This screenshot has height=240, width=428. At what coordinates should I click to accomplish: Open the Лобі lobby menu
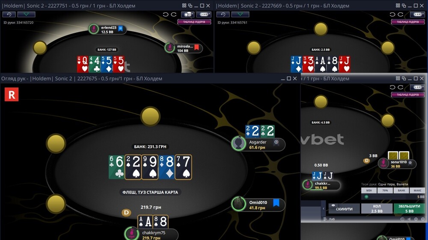click(x=329, y=219)
